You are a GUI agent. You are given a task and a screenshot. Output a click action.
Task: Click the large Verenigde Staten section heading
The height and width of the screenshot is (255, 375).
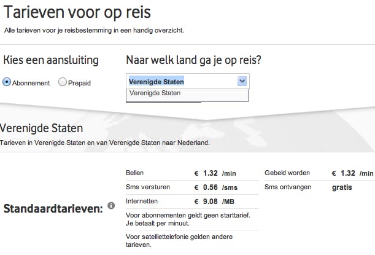[42, 128]
